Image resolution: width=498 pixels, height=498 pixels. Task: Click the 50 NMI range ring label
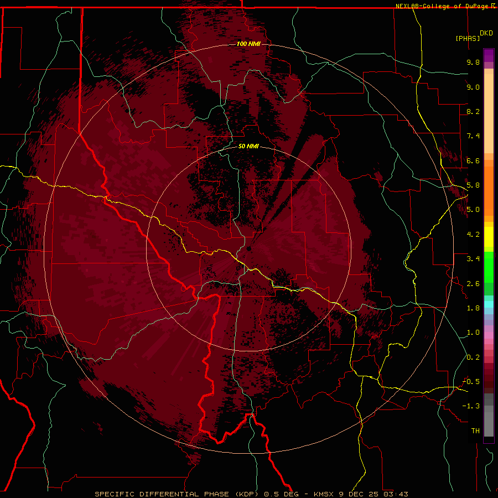click(x=248, y=147)
